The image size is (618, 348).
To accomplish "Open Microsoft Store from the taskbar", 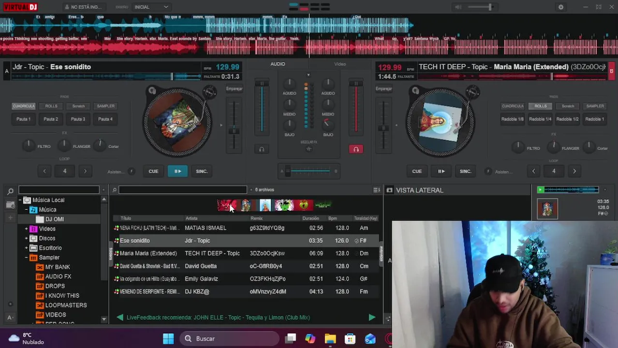I will [350, 339].
